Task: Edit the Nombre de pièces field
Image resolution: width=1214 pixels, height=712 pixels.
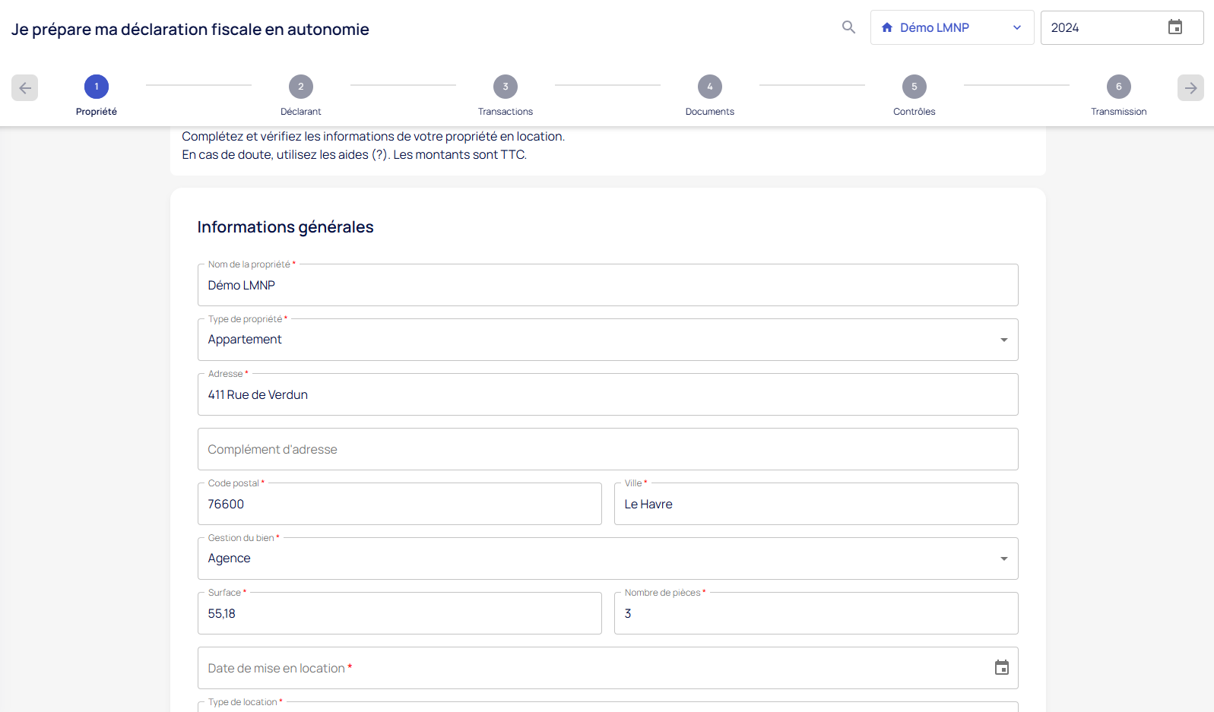Action: click(x=815, y=614)
